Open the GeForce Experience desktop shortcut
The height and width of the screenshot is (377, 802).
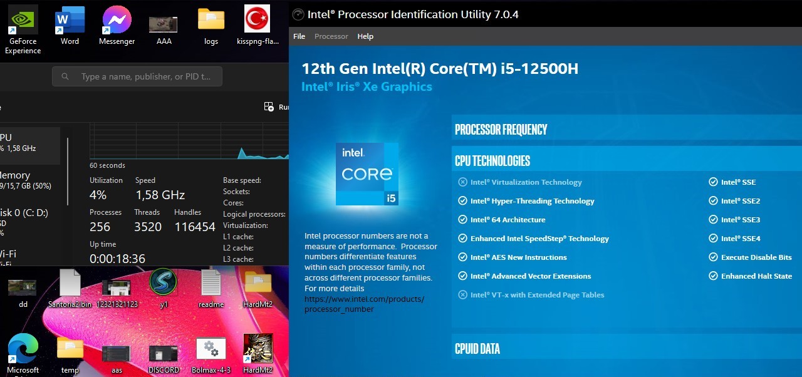23,20
